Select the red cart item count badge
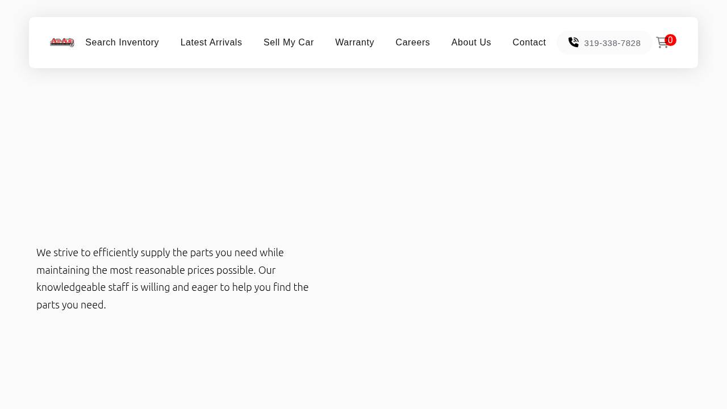Screen dimensions: 727x409 (670, 40)
